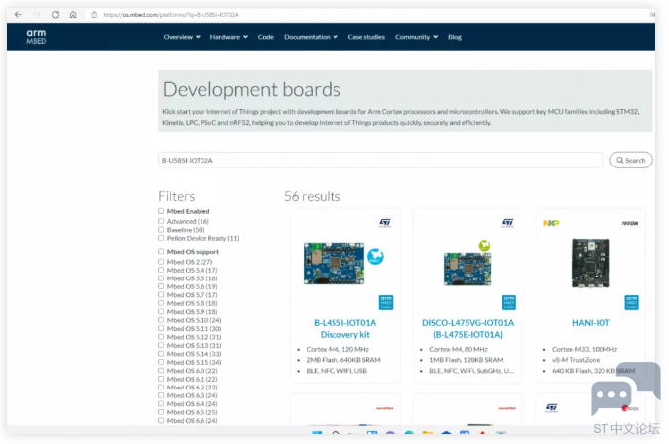Check the Mbed OS 6.0 (22) filter

[x=161, y=371]
